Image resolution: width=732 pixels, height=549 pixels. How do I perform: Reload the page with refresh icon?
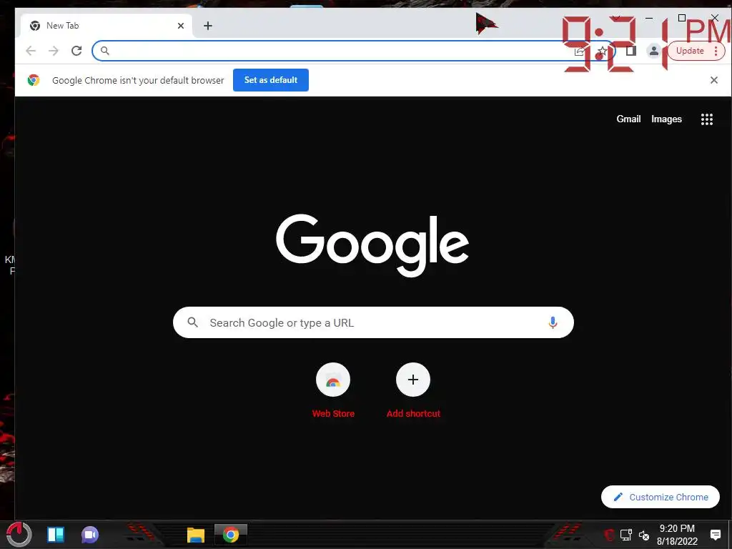point(76,51)
